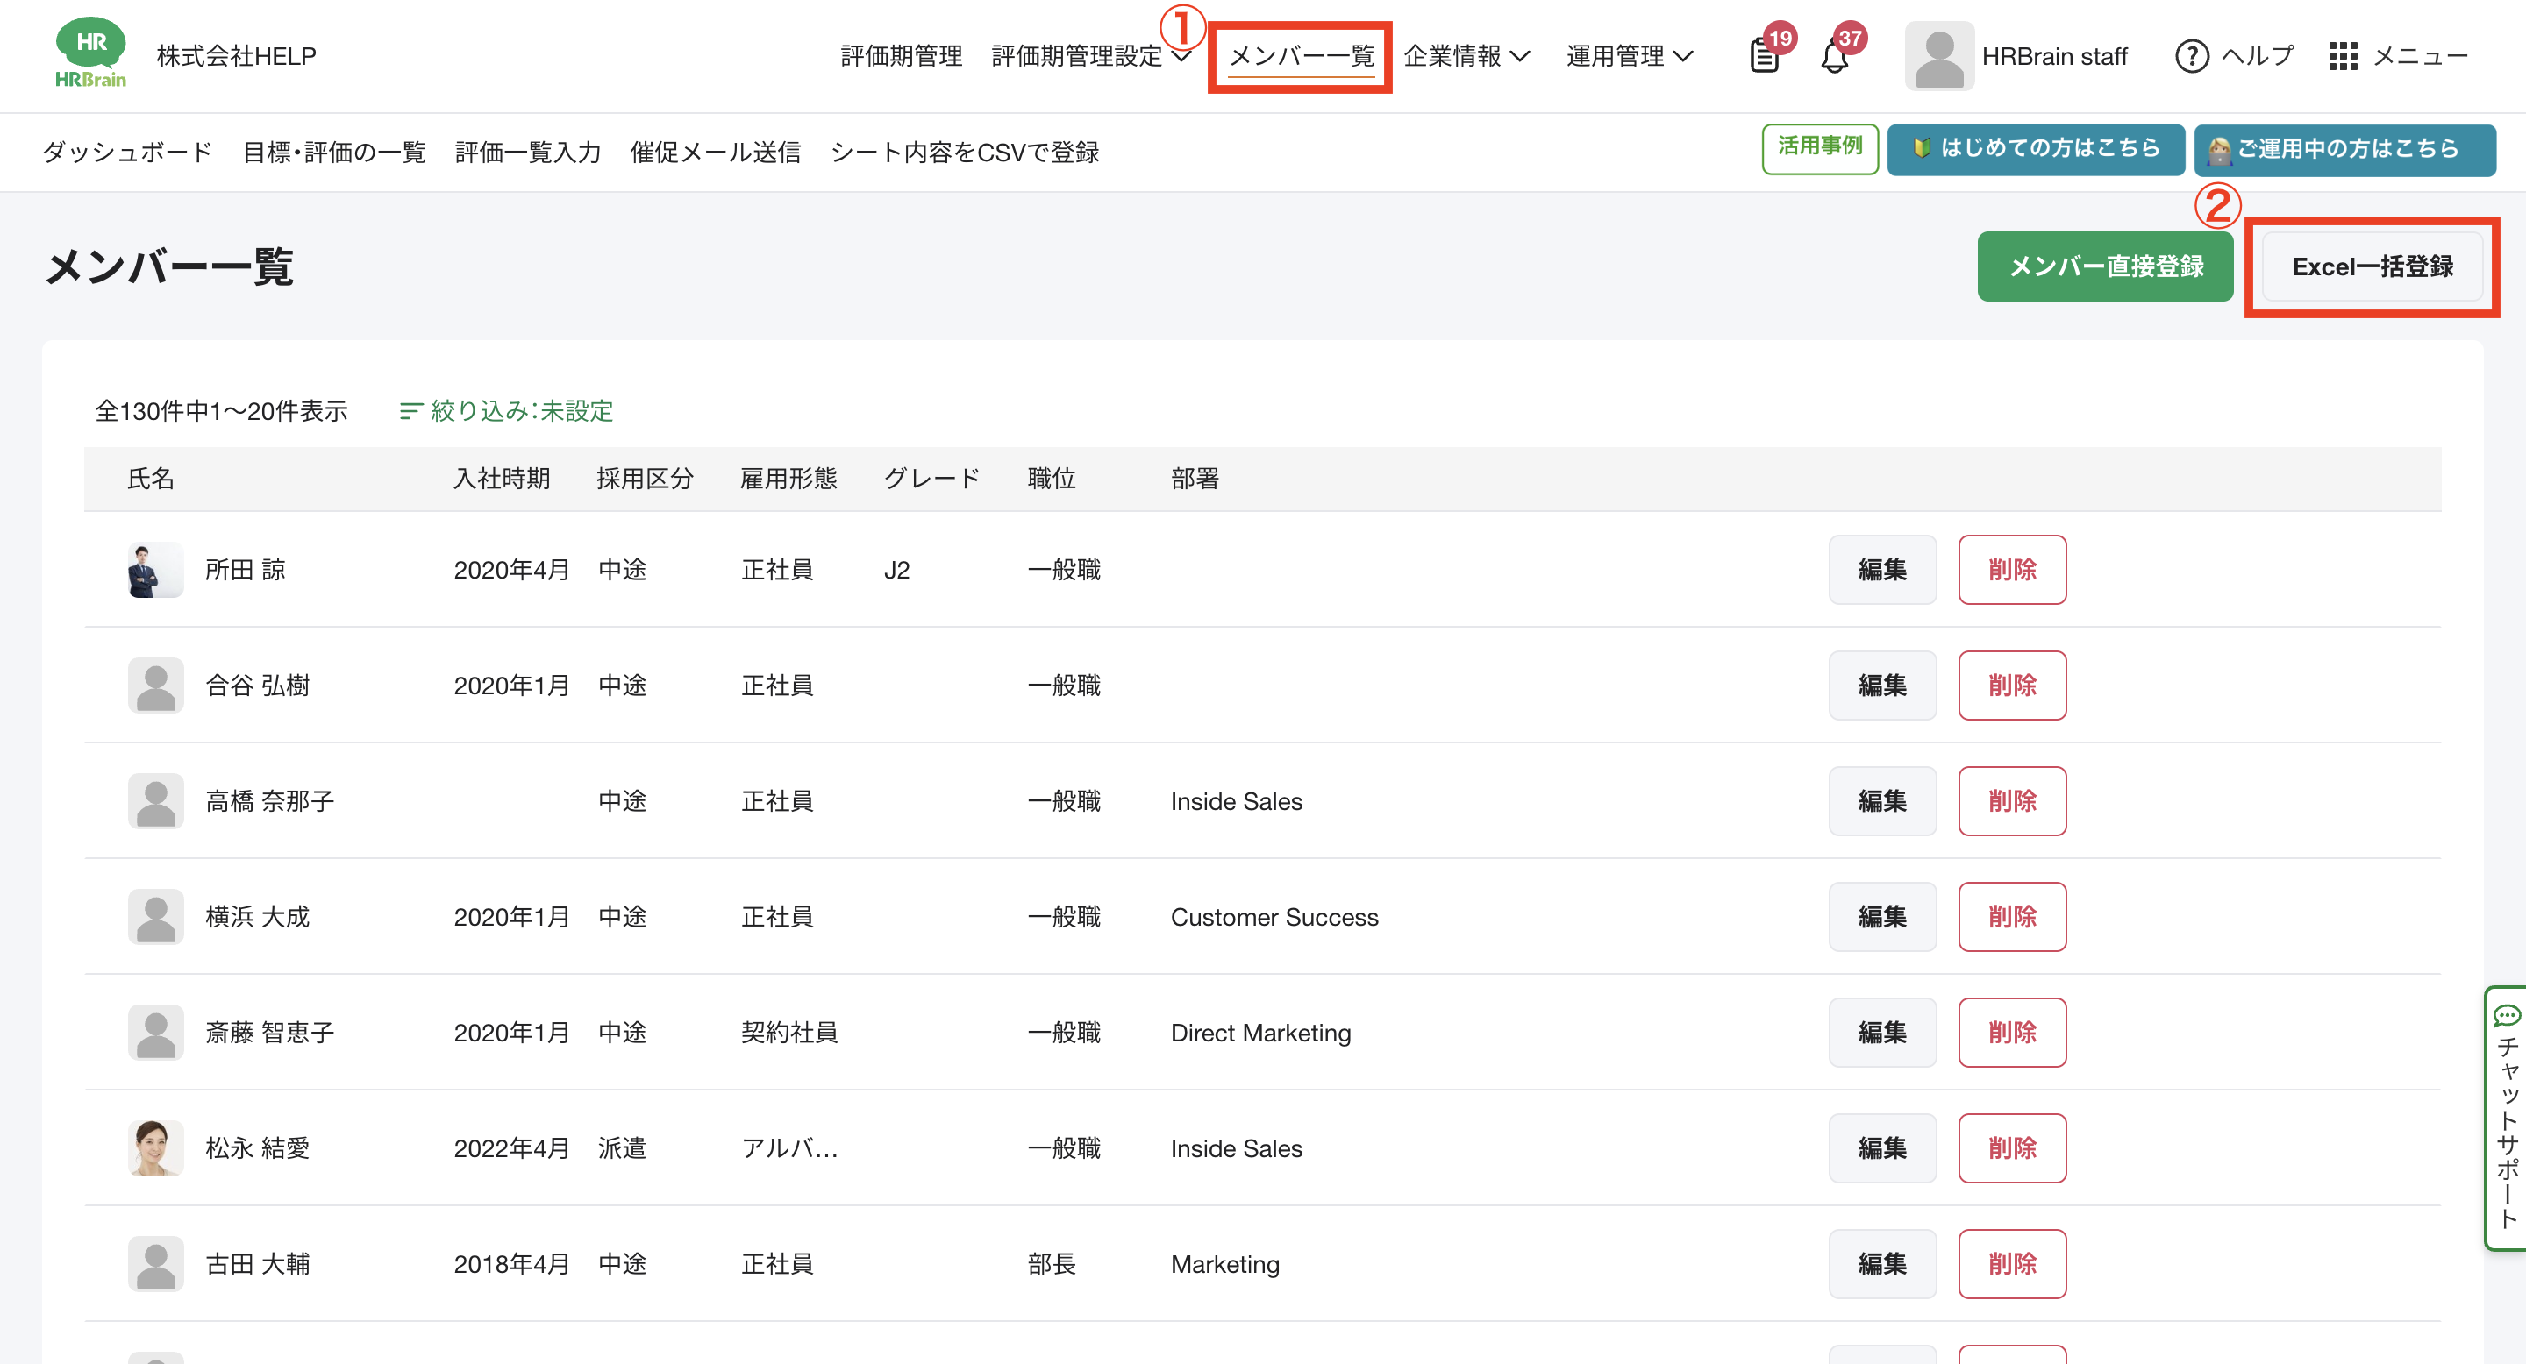Open the chat support side tab

[x=2507, y=1117]
